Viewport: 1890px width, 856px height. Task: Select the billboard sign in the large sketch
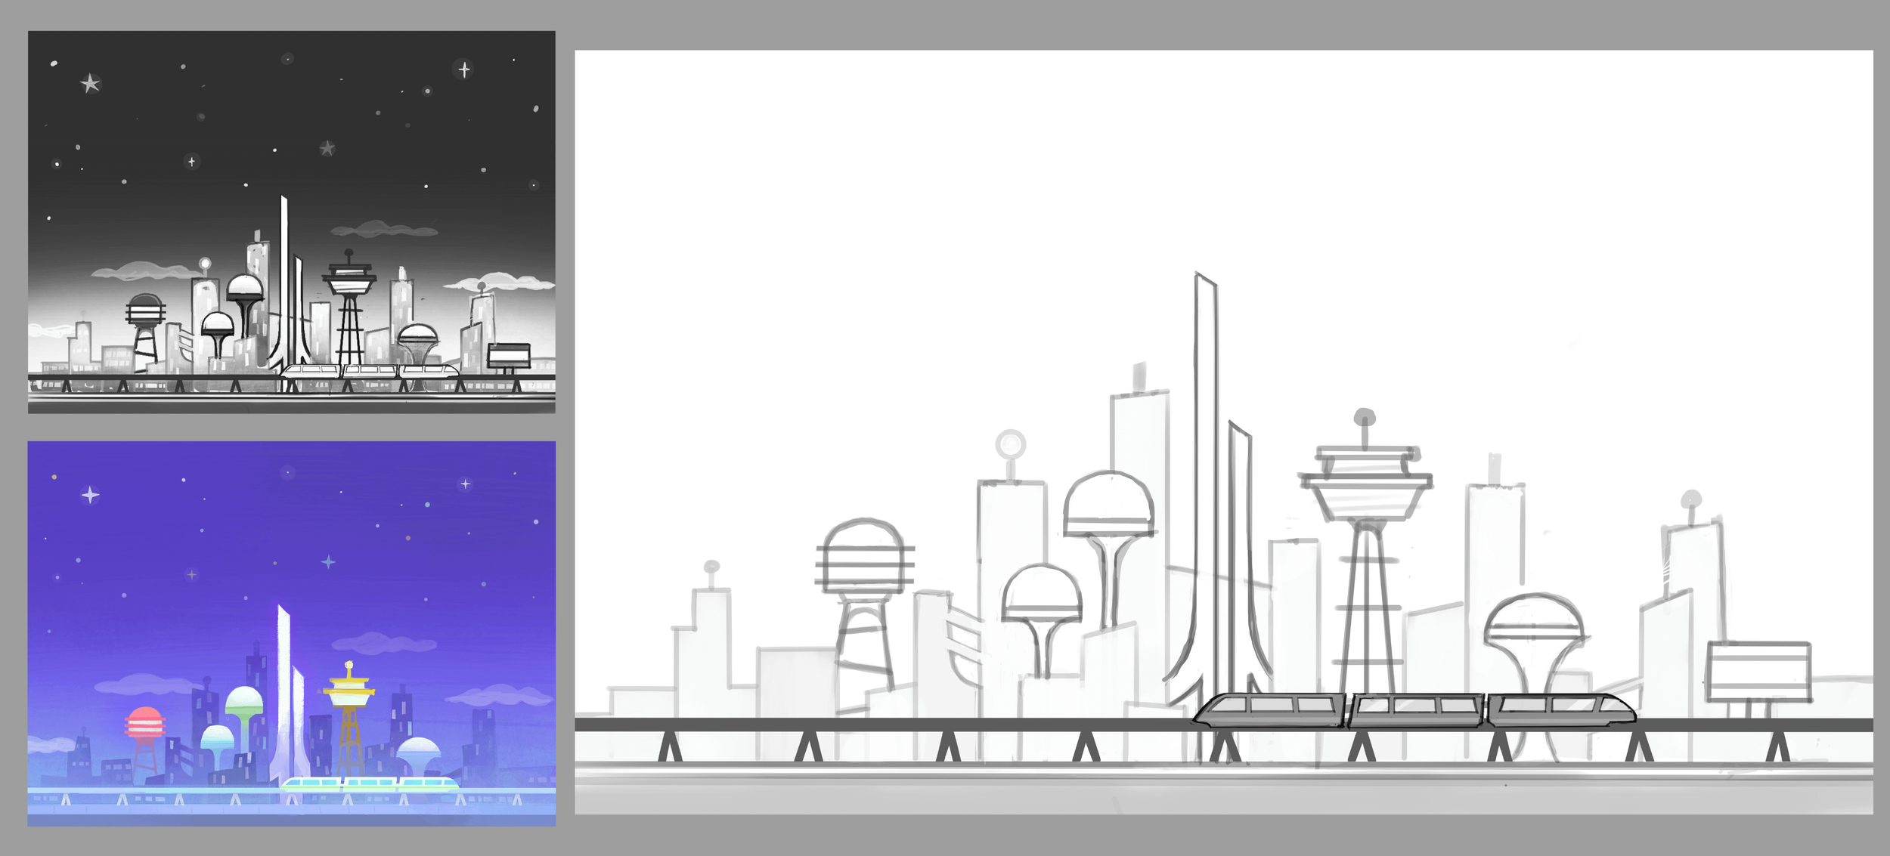point(1759,671)
